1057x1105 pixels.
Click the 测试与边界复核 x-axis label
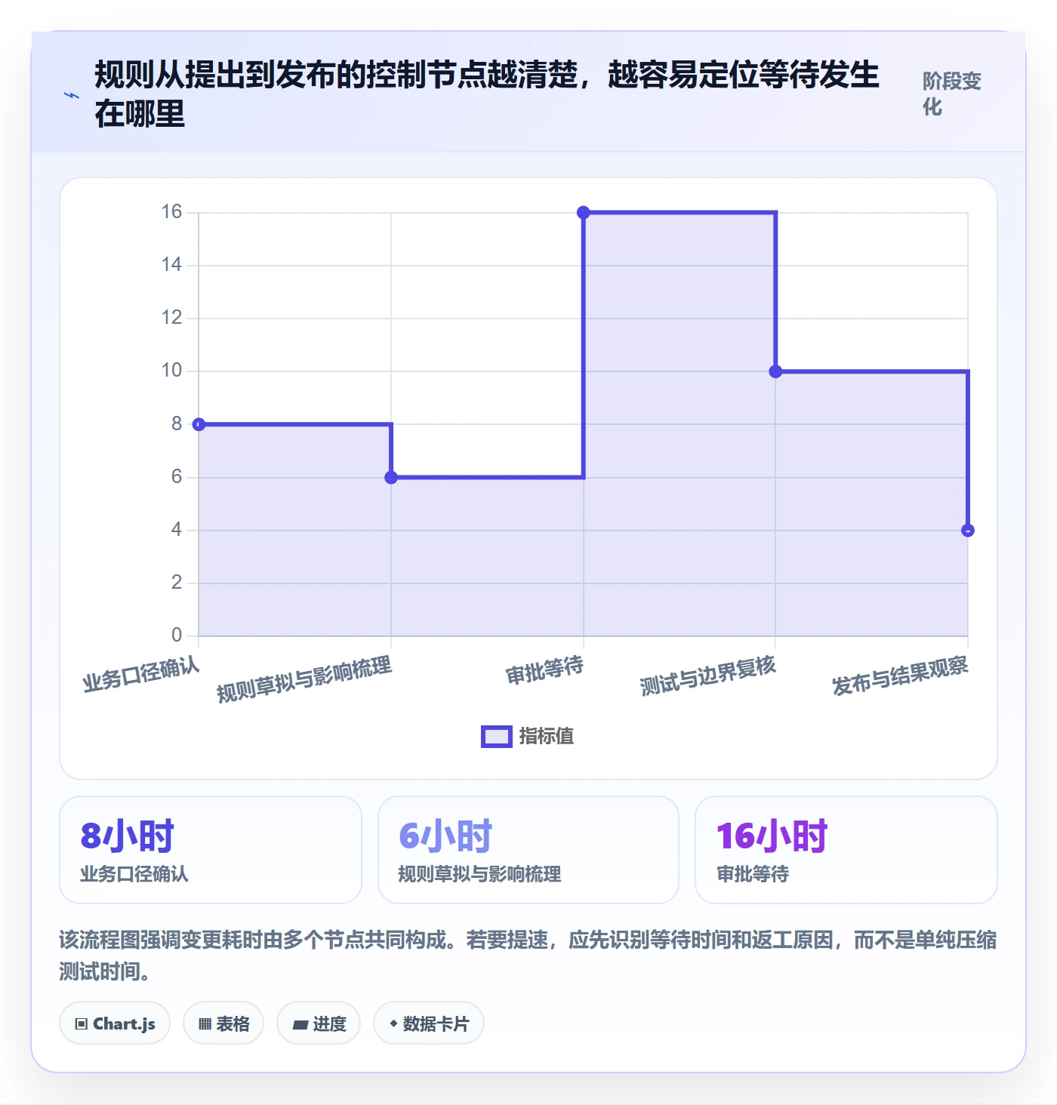(708, 676)
